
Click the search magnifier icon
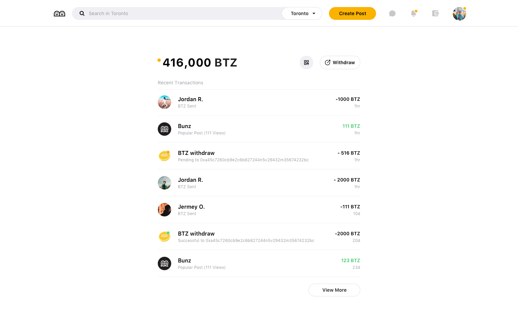82,13
